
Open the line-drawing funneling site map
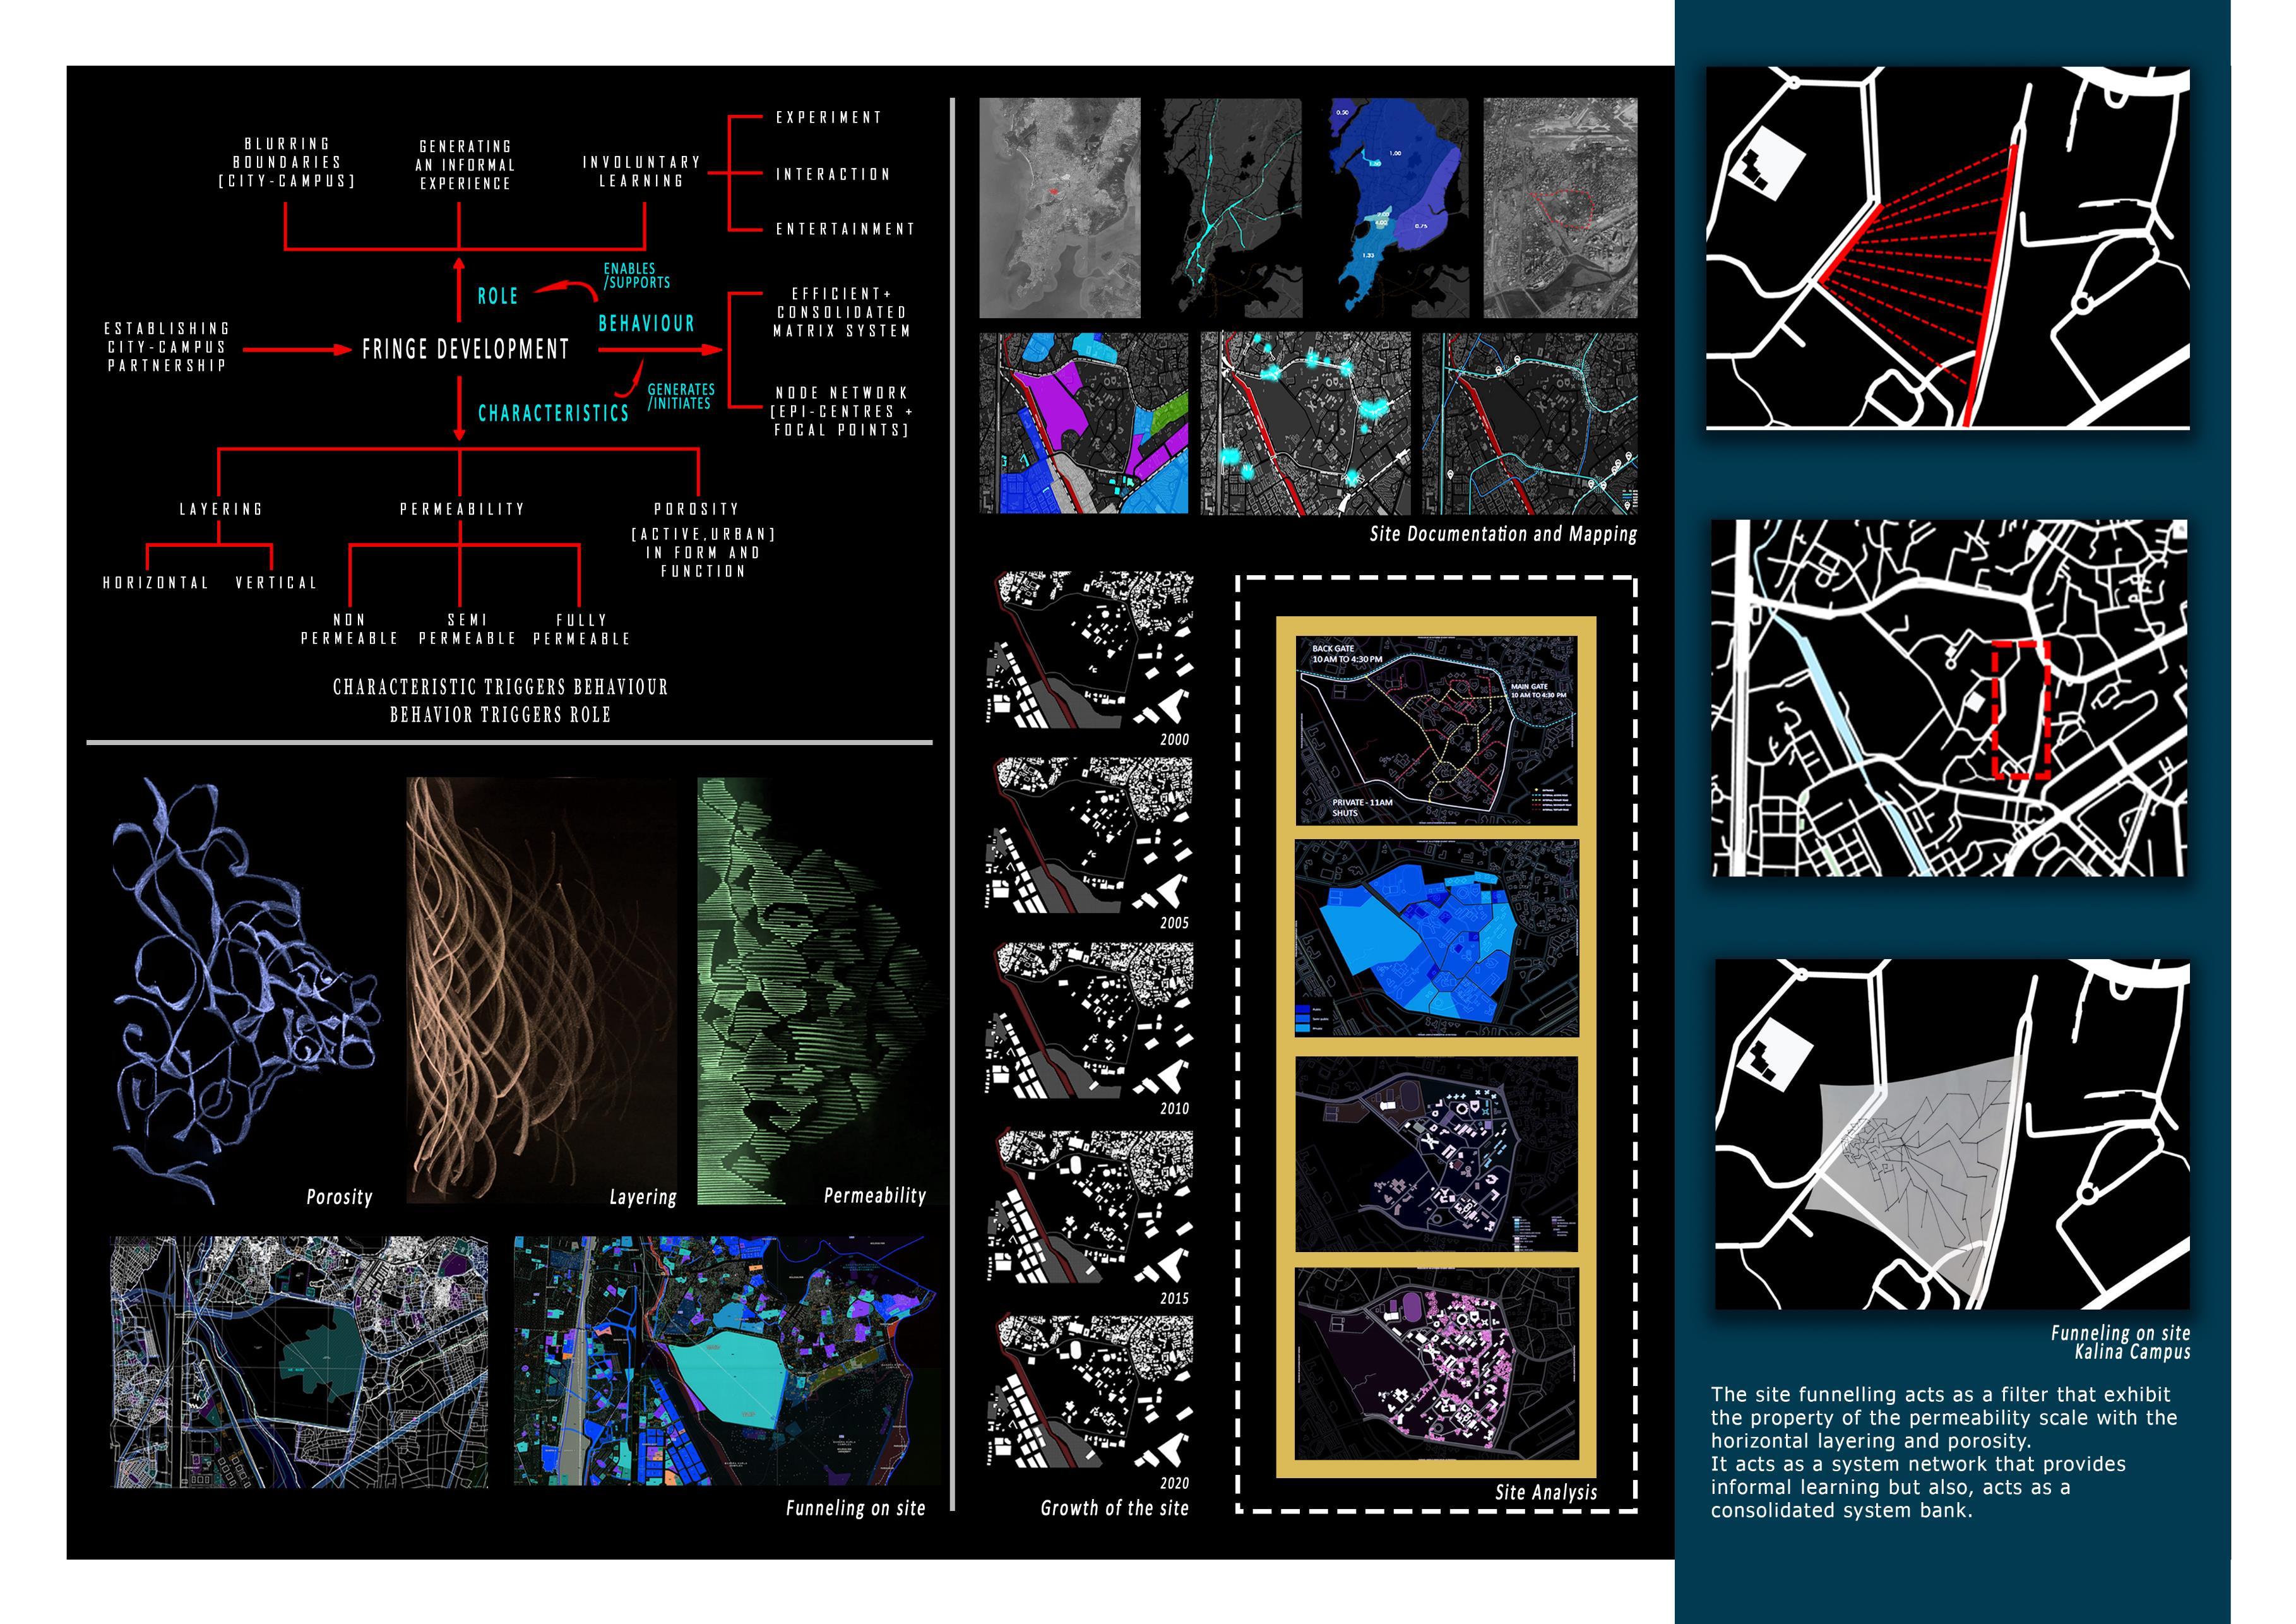click(x=299, y=1362)
